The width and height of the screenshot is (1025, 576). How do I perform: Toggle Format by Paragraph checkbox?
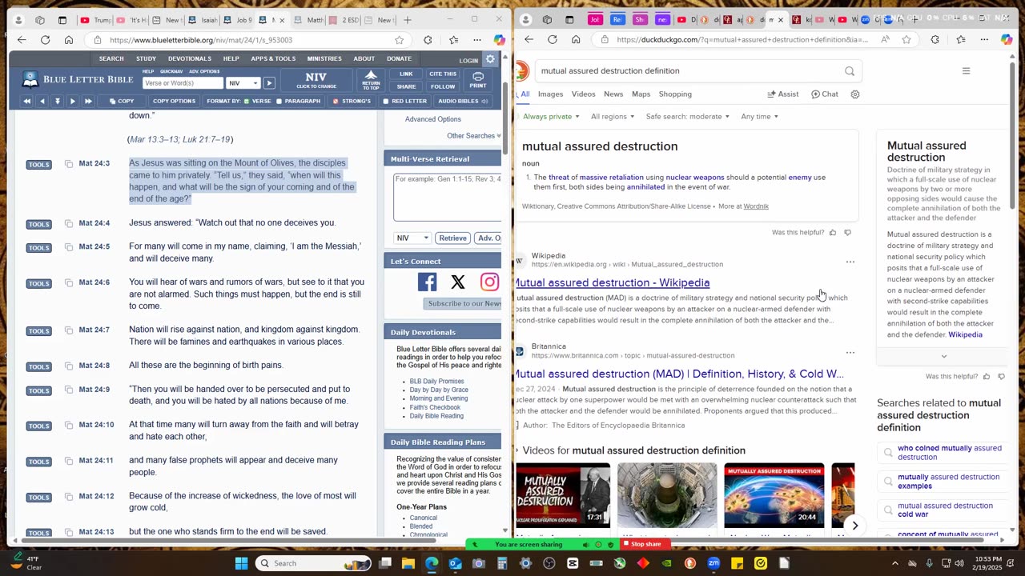pos(279,102)
